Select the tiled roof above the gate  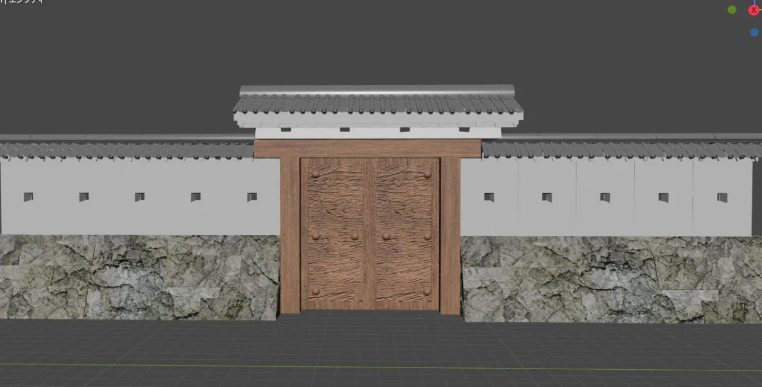click(377, 105)
